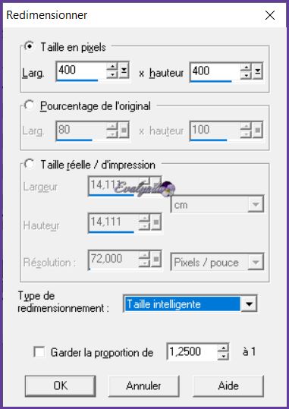Image resolution: width=289 pixels, height=409 pixels.
Task: Open the slider popup beside pixel hauteur
Action: 257,71
